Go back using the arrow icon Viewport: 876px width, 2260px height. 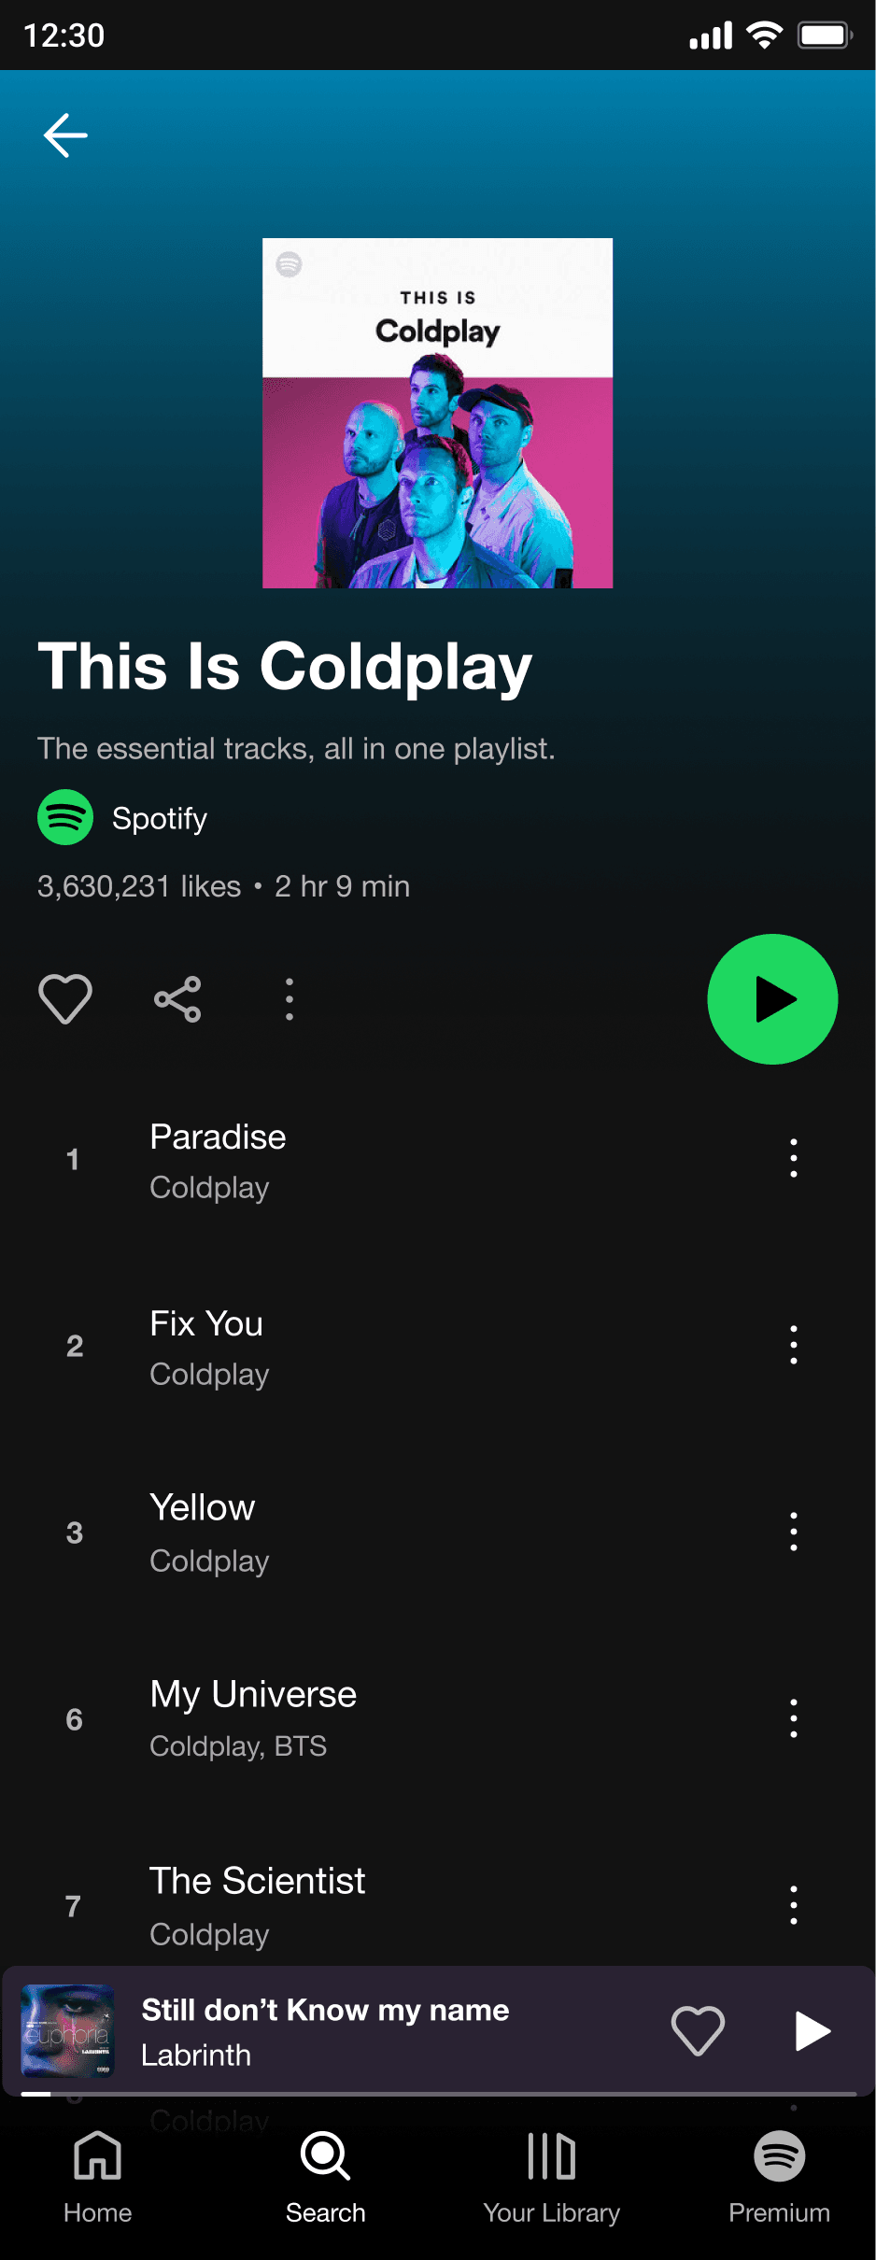coord(65,135)
